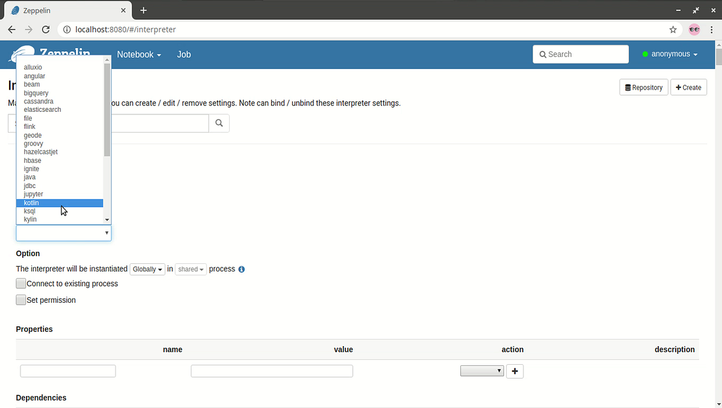The image size is (722, 408).
Task: Click the magnifier inside the navbar Search box
Action: click(543, 54)
